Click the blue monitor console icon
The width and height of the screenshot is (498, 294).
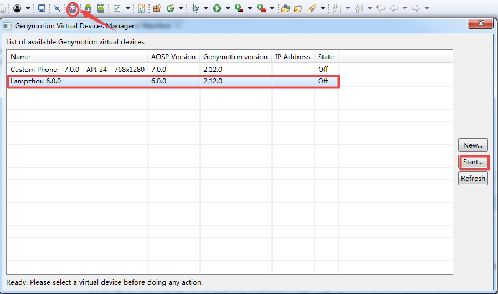tap(42, 8)
